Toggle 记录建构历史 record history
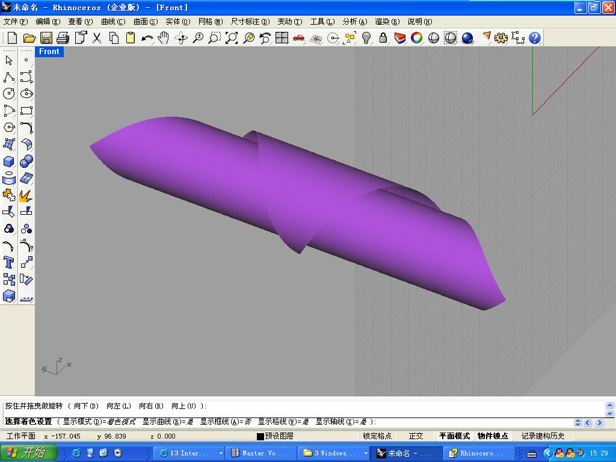Image resolution: width=616 pixels, height=462 pixels. click(543, 436)
